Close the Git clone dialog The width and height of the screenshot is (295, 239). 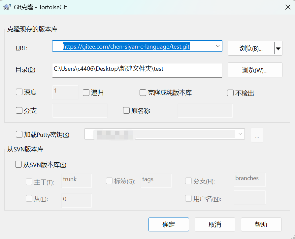(288, 7)
